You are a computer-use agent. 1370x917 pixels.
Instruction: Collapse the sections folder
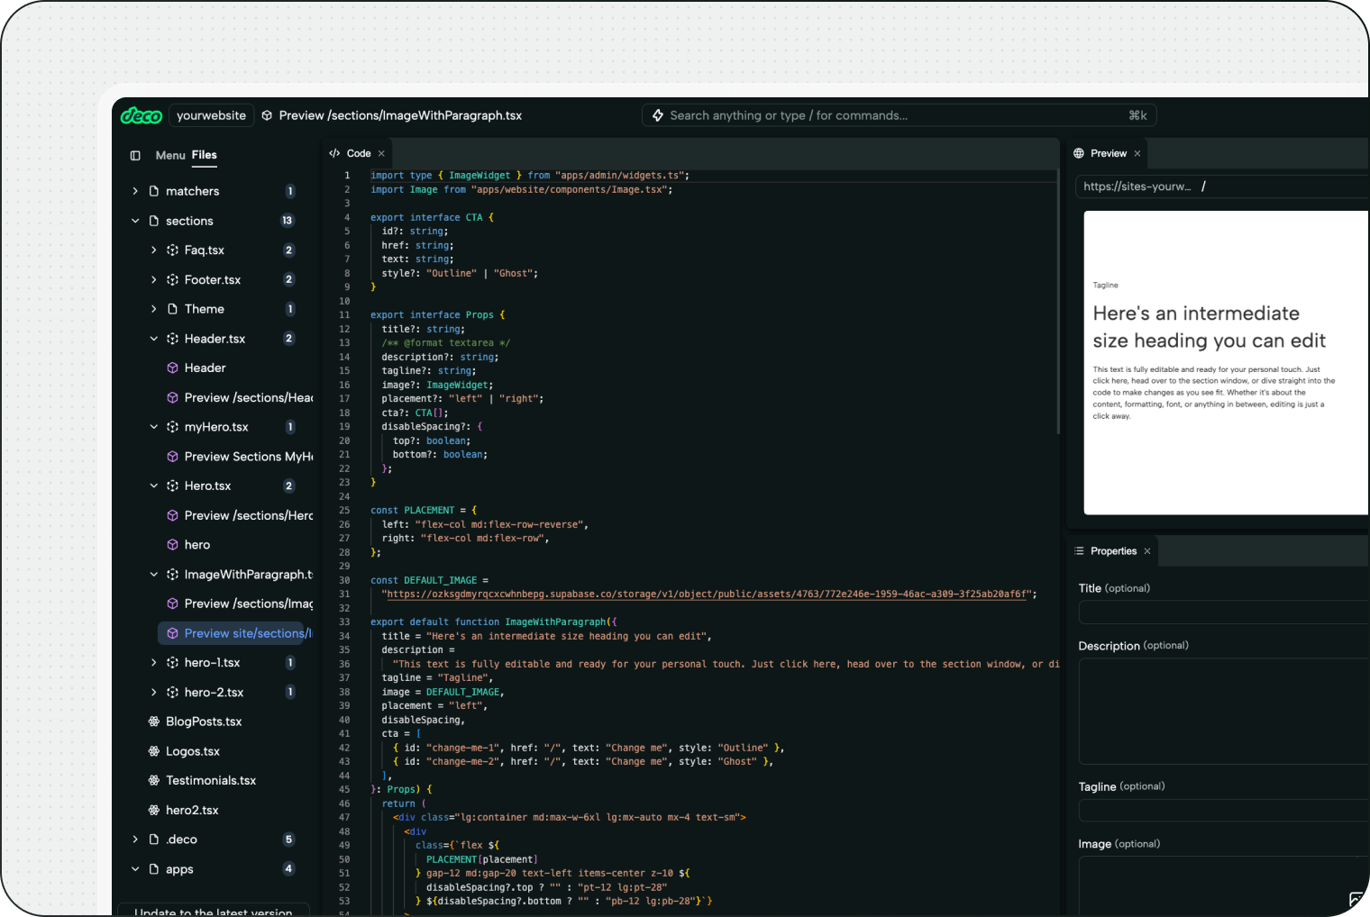tap(135, 221)
